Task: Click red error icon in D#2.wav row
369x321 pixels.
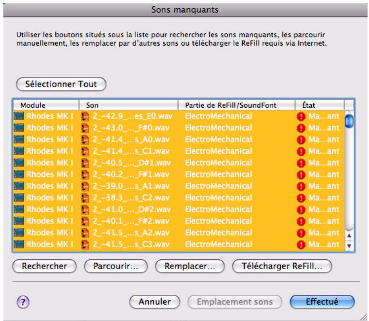Action: pyautogui.click(x=301, y=210)
